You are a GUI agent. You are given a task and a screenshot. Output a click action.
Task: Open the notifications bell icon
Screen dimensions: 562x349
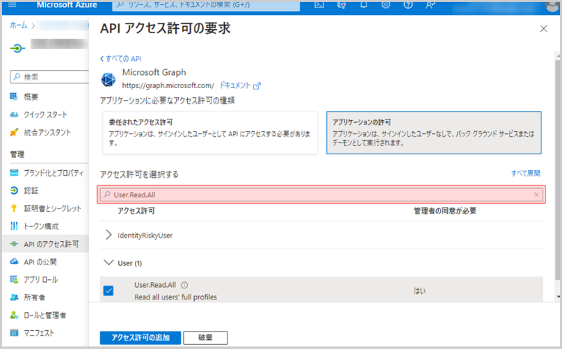coord(363,5)
